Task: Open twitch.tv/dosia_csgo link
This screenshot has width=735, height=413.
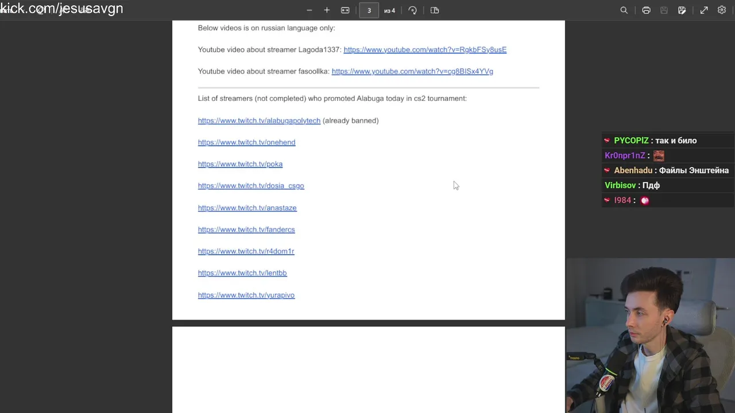Action: click(x=251, y=186)
